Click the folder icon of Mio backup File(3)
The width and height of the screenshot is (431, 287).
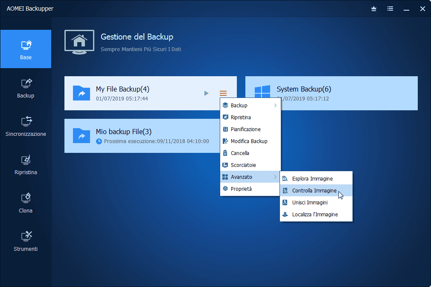82,135
